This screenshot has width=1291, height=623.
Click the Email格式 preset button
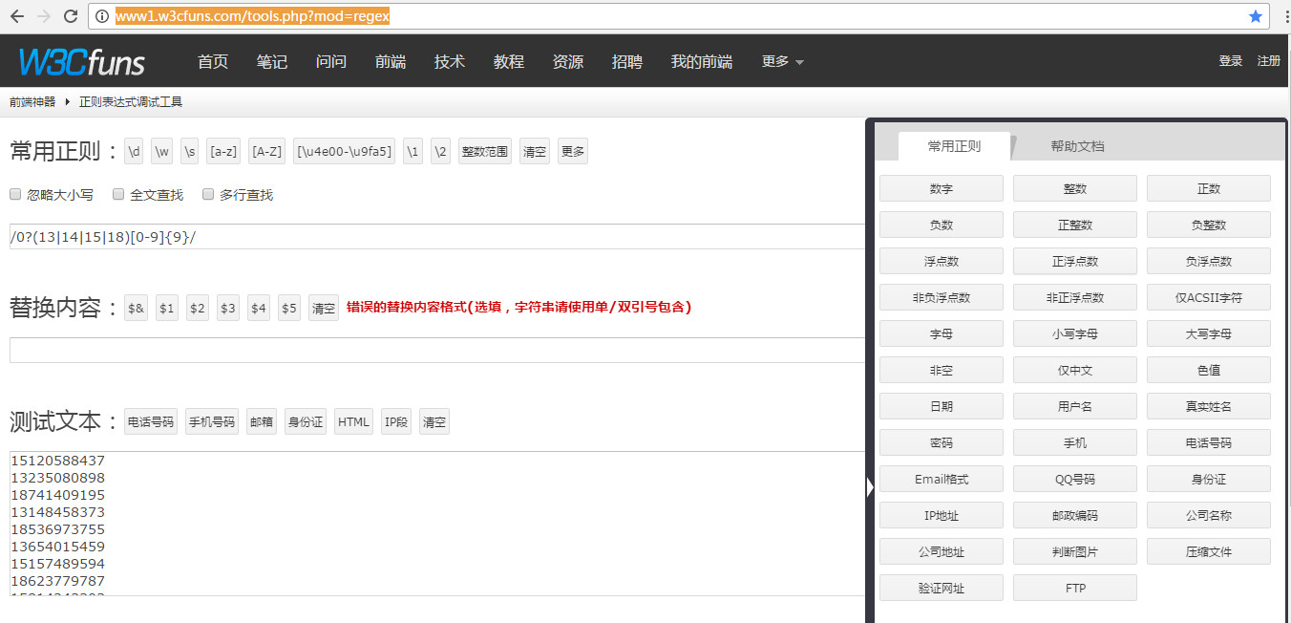pos(941,479)
